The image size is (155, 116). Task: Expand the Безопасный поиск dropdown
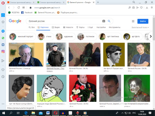pos(140,27)
